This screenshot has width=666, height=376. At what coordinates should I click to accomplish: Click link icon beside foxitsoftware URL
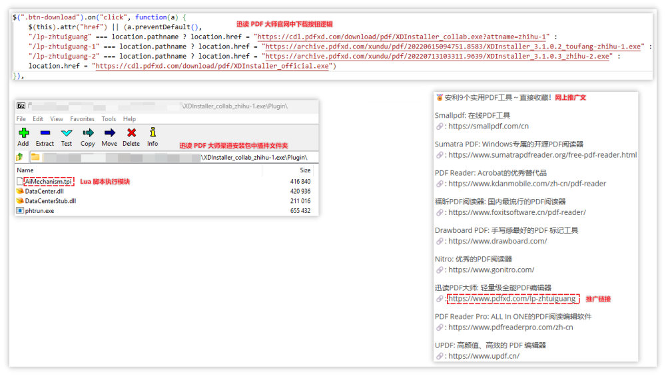tap(440, 212)
